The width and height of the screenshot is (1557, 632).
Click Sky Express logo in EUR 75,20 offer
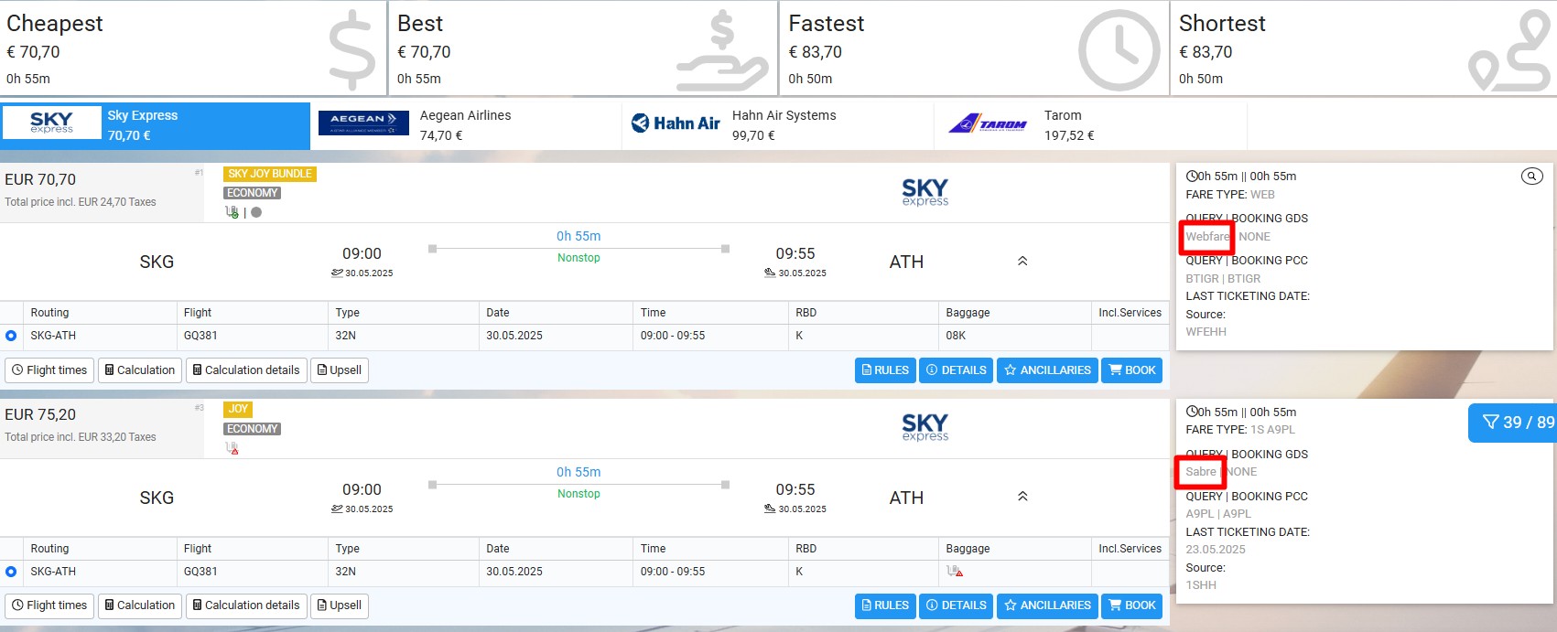click(x=924, y=427)
